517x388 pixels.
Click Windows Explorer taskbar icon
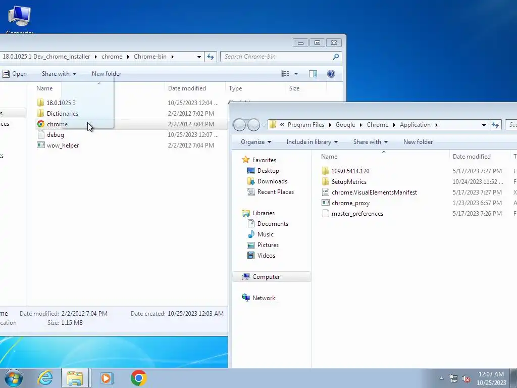pos(75,378)
